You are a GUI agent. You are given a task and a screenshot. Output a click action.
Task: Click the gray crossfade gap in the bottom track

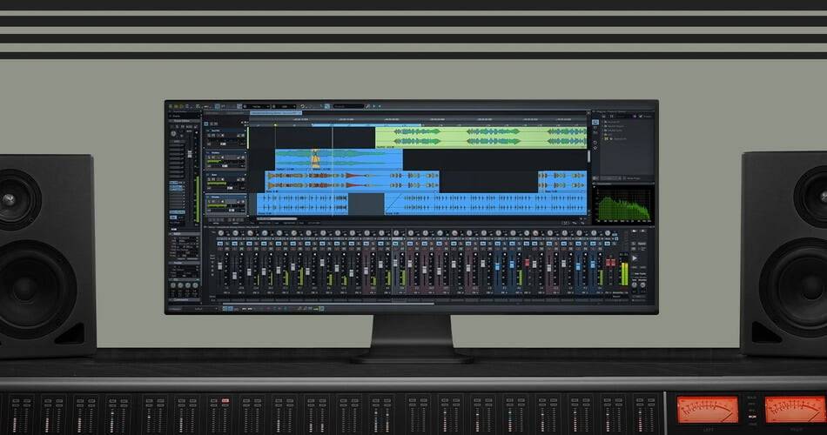366,204
